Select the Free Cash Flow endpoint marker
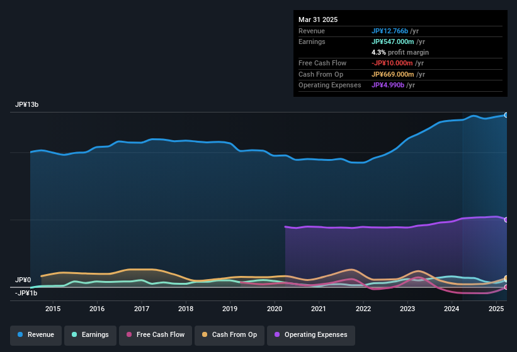Screen dimensions: 517x352 (x=506, y=287)
